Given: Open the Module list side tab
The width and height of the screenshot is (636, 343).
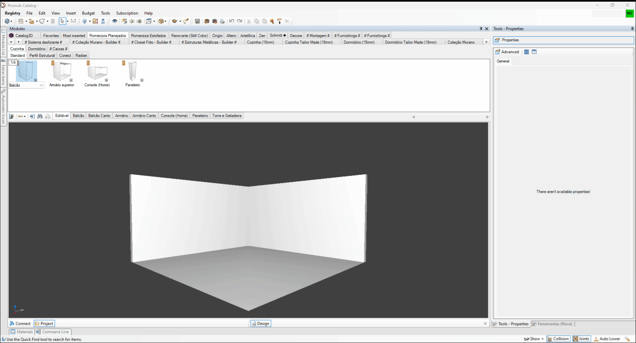Looking at the screenshot, I should (x=3, y=42).
